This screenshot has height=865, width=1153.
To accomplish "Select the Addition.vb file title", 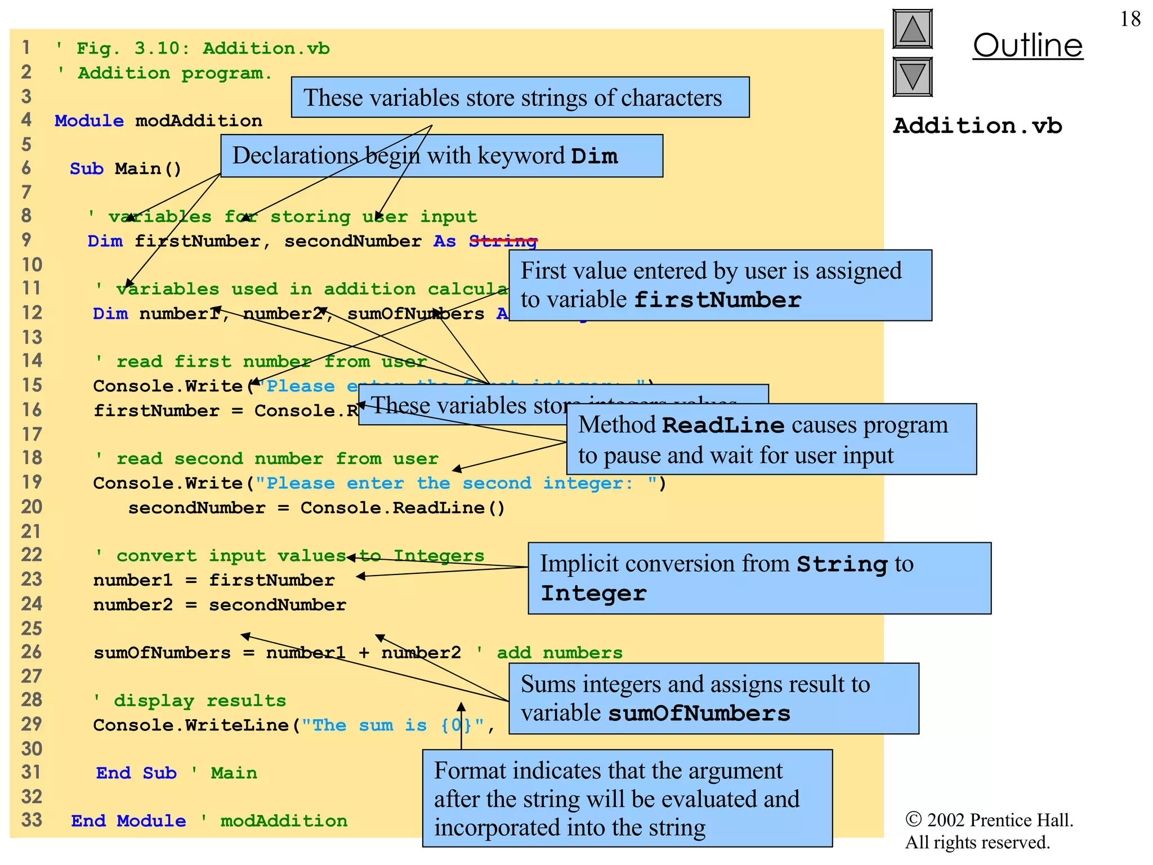I will [977, 126].
